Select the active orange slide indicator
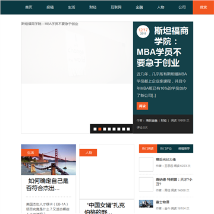The image size is (214, 214). (100, 129)
